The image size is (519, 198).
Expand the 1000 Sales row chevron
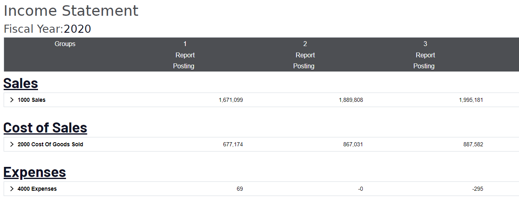12,100
